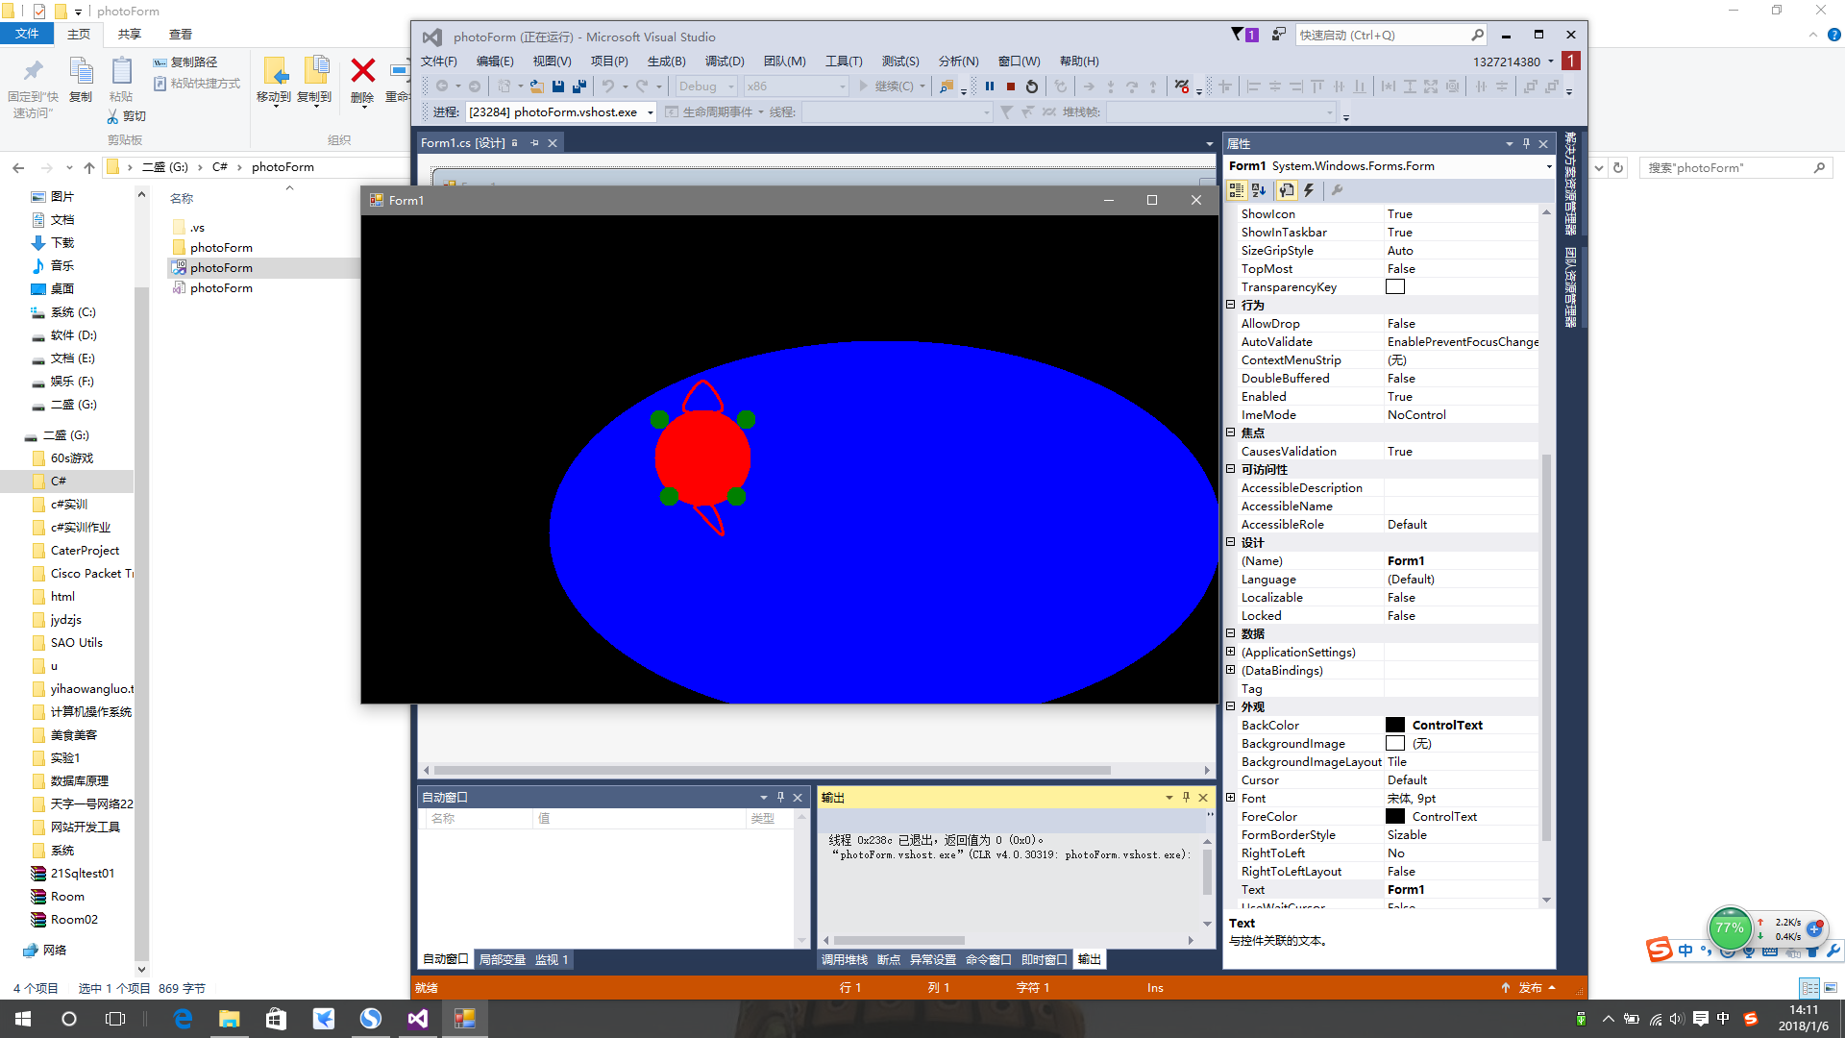The image size is (1845, 1038).
Task: Open Visual Studio from the Windows taskbar
Action: (417, 1019)
